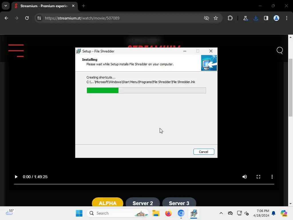Select the setup installer taskbar icon
293x220 pixels.
pos(194,213)
